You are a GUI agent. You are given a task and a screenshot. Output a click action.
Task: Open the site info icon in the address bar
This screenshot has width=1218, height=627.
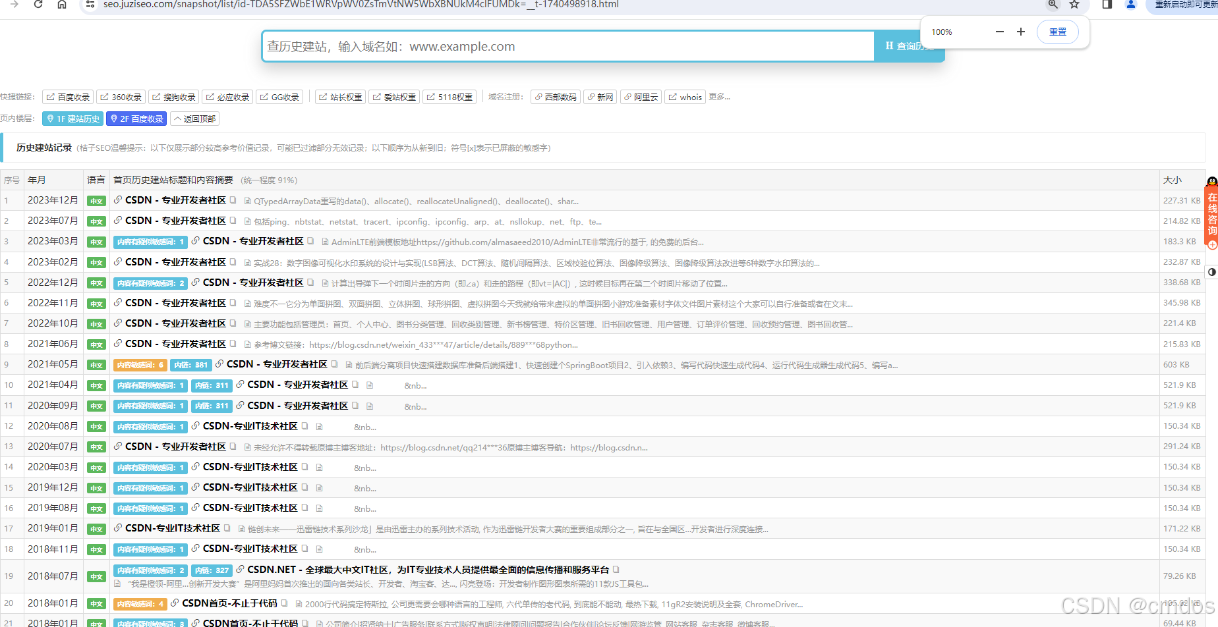point(90,5)
